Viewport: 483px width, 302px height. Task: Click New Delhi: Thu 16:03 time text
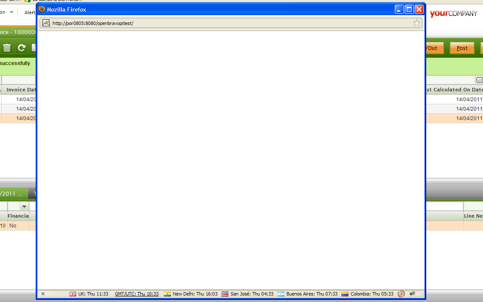pyautogui.click(x=195, y=294)
